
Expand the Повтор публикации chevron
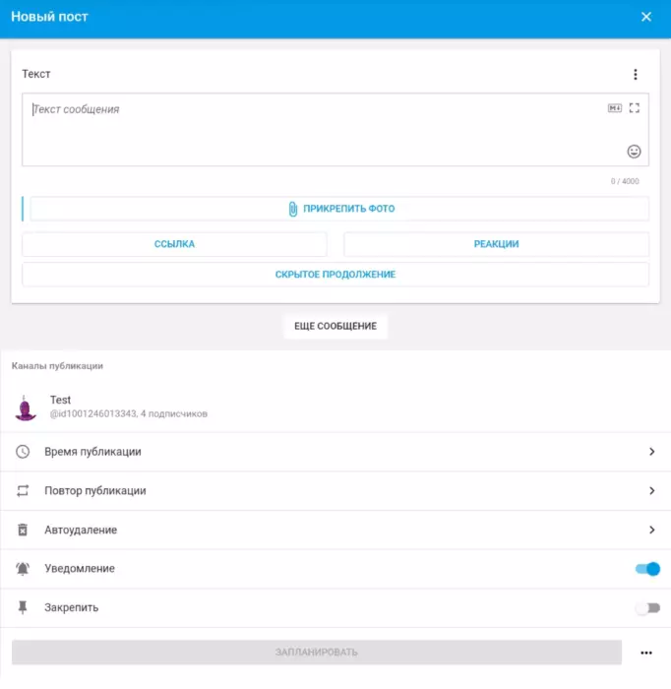click(652, 491)
